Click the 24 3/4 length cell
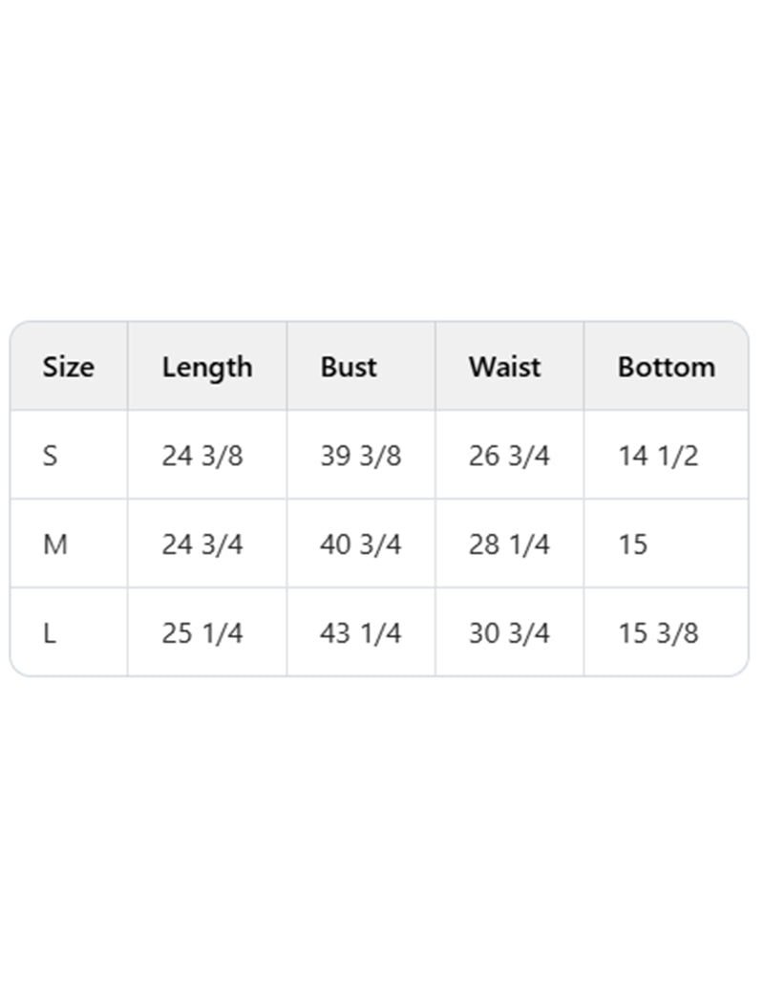The height and width of the screenshot is (1003, 764). pyautogui.click(x=202, y=544)
